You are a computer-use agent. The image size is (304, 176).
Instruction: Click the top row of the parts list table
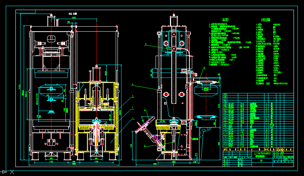pyautogui.click(x=258, y=95)
